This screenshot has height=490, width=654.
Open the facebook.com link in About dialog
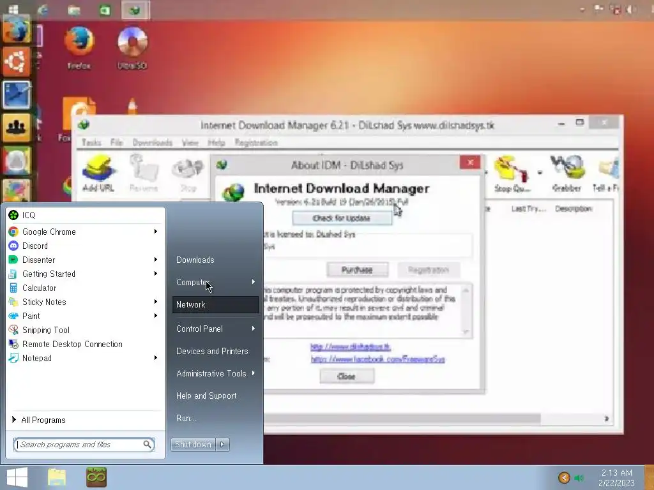378,359
